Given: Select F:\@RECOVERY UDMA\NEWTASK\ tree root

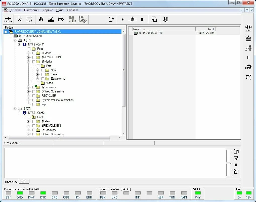Looking at the screenshot, I should pos(37,31).
